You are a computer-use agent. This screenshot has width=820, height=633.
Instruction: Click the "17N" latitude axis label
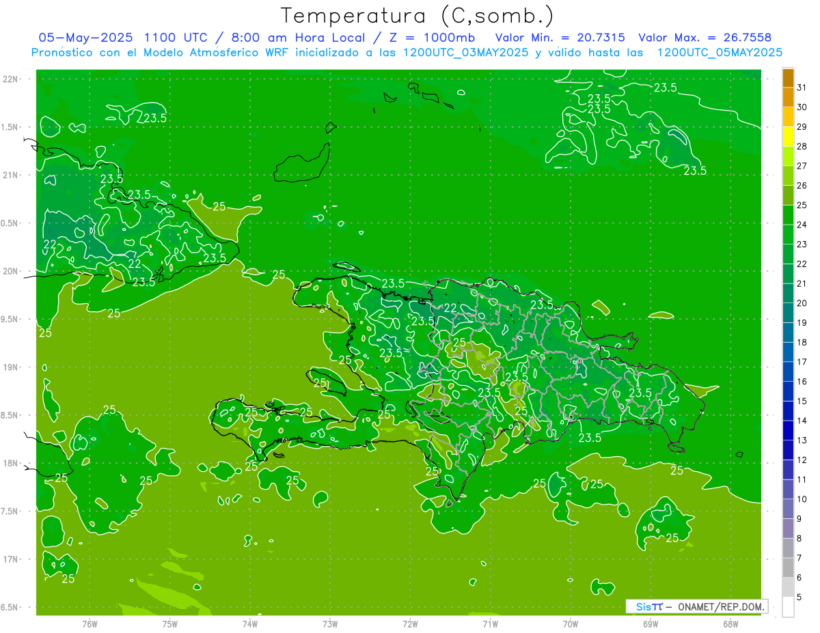[10, 559]
